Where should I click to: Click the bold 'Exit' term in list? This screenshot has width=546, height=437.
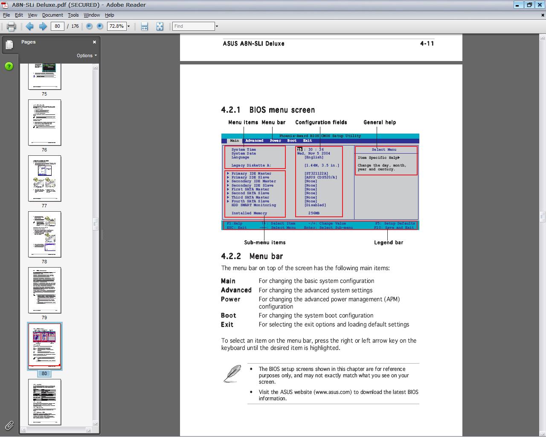coord(227,324)
